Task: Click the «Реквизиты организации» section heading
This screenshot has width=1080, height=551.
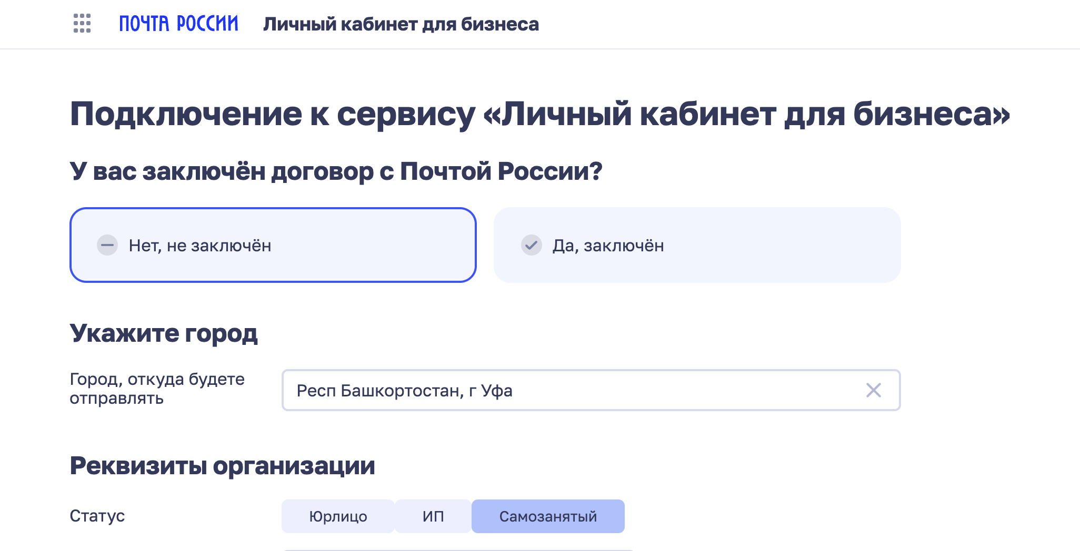Action: tap(222, 466)
